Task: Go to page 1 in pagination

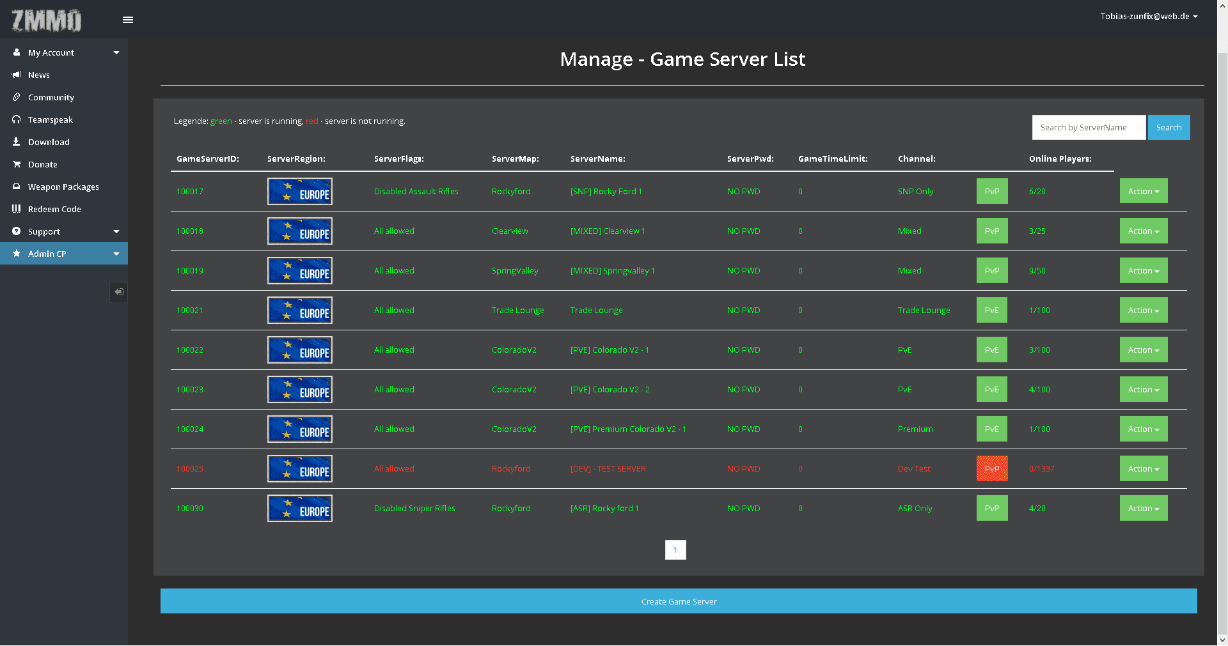Action: pyautogui.click(x=675, y=550)
